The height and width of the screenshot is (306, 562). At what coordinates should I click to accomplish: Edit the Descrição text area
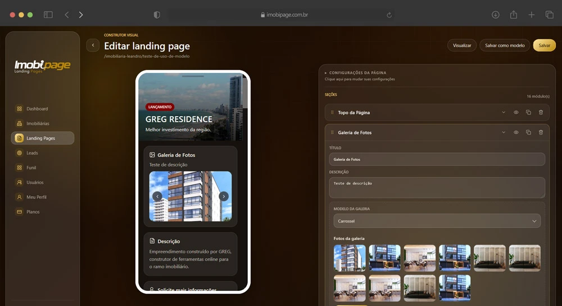(x=437, y=187)
